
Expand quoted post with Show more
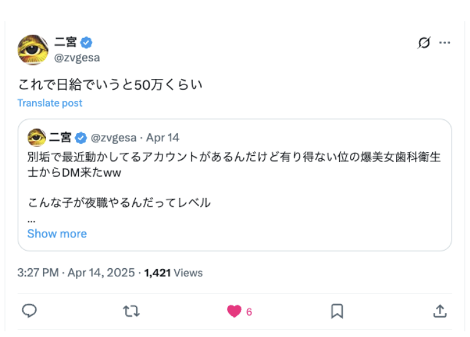pos(57,234)
